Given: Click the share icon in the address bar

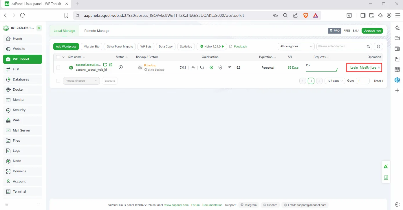Looking at the screenshot, I should (295, 15).
